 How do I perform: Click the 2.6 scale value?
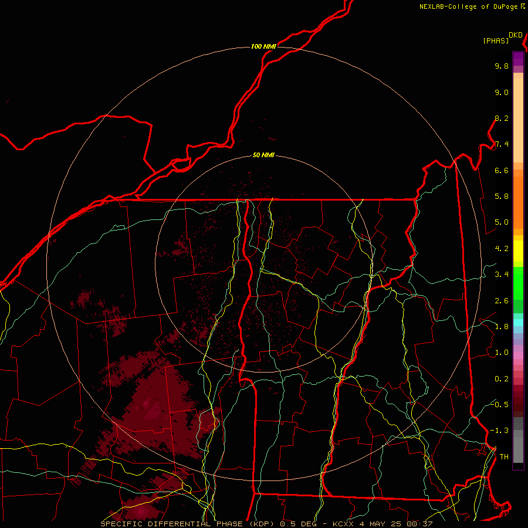click(x=502, y=301)
